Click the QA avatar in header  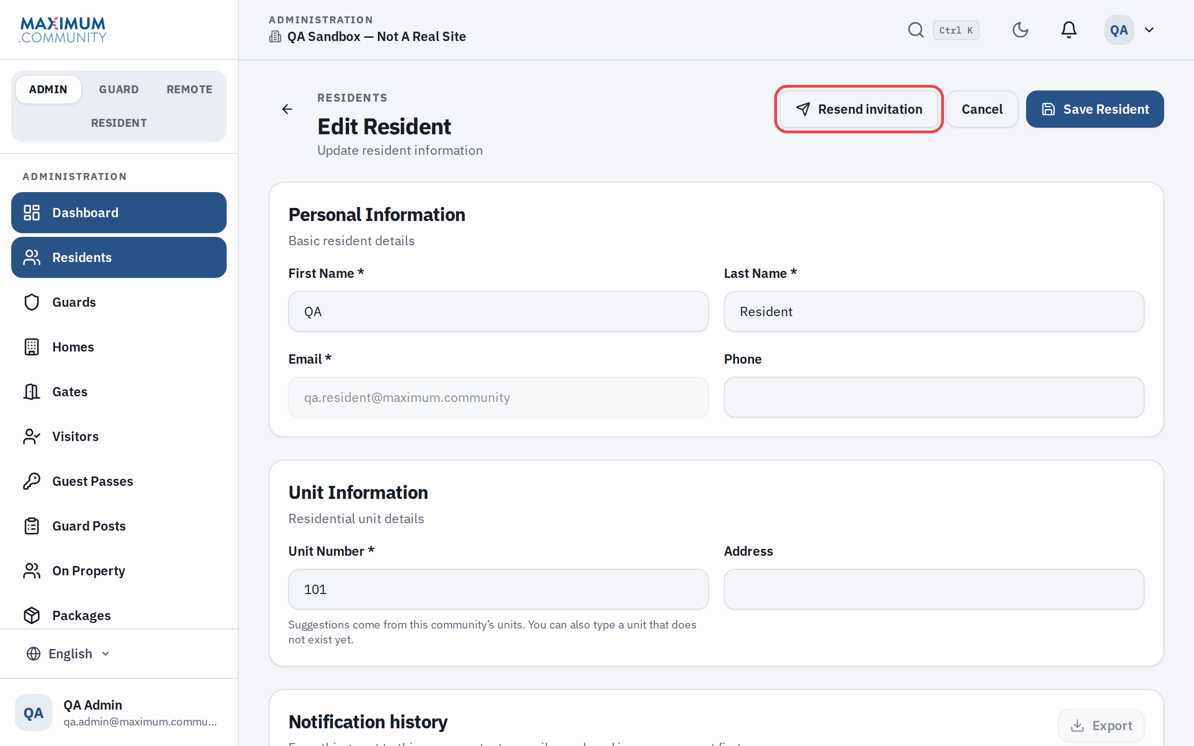pos(1118,30)
